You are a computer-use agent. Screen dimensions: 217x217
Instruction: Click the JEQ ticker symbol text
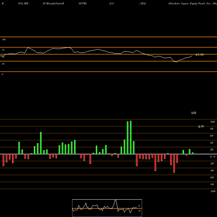(143, 3)
